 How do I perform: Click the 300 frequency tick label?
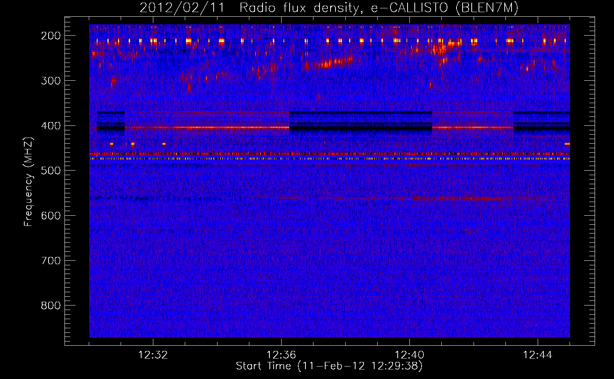(x=51, y=81)
